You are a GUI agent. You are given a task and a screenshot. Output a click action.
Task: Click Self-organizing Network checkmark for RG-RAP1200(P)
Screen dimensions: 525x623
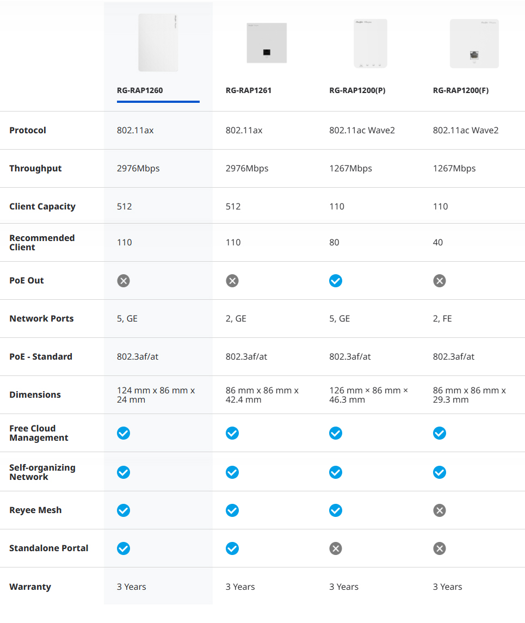coord(336,472)
